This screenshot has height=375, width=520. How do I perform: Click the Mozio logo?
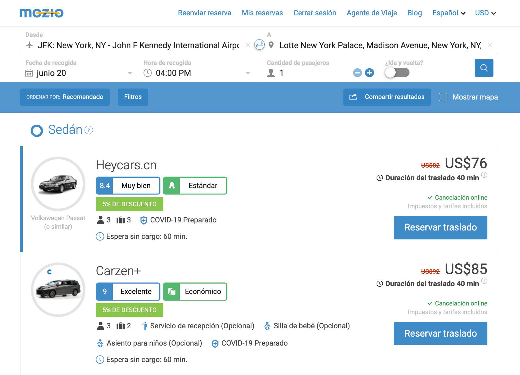click(41, 13)
